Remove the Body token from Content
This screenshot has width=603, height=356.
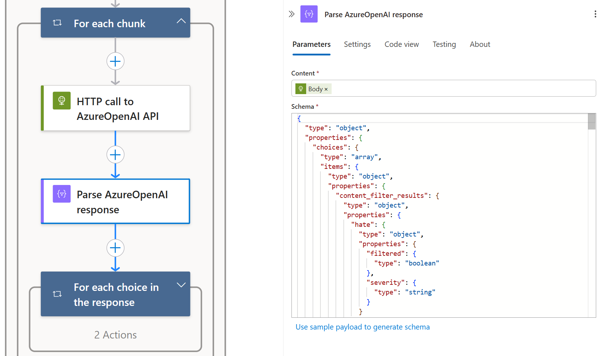(326, 89)
